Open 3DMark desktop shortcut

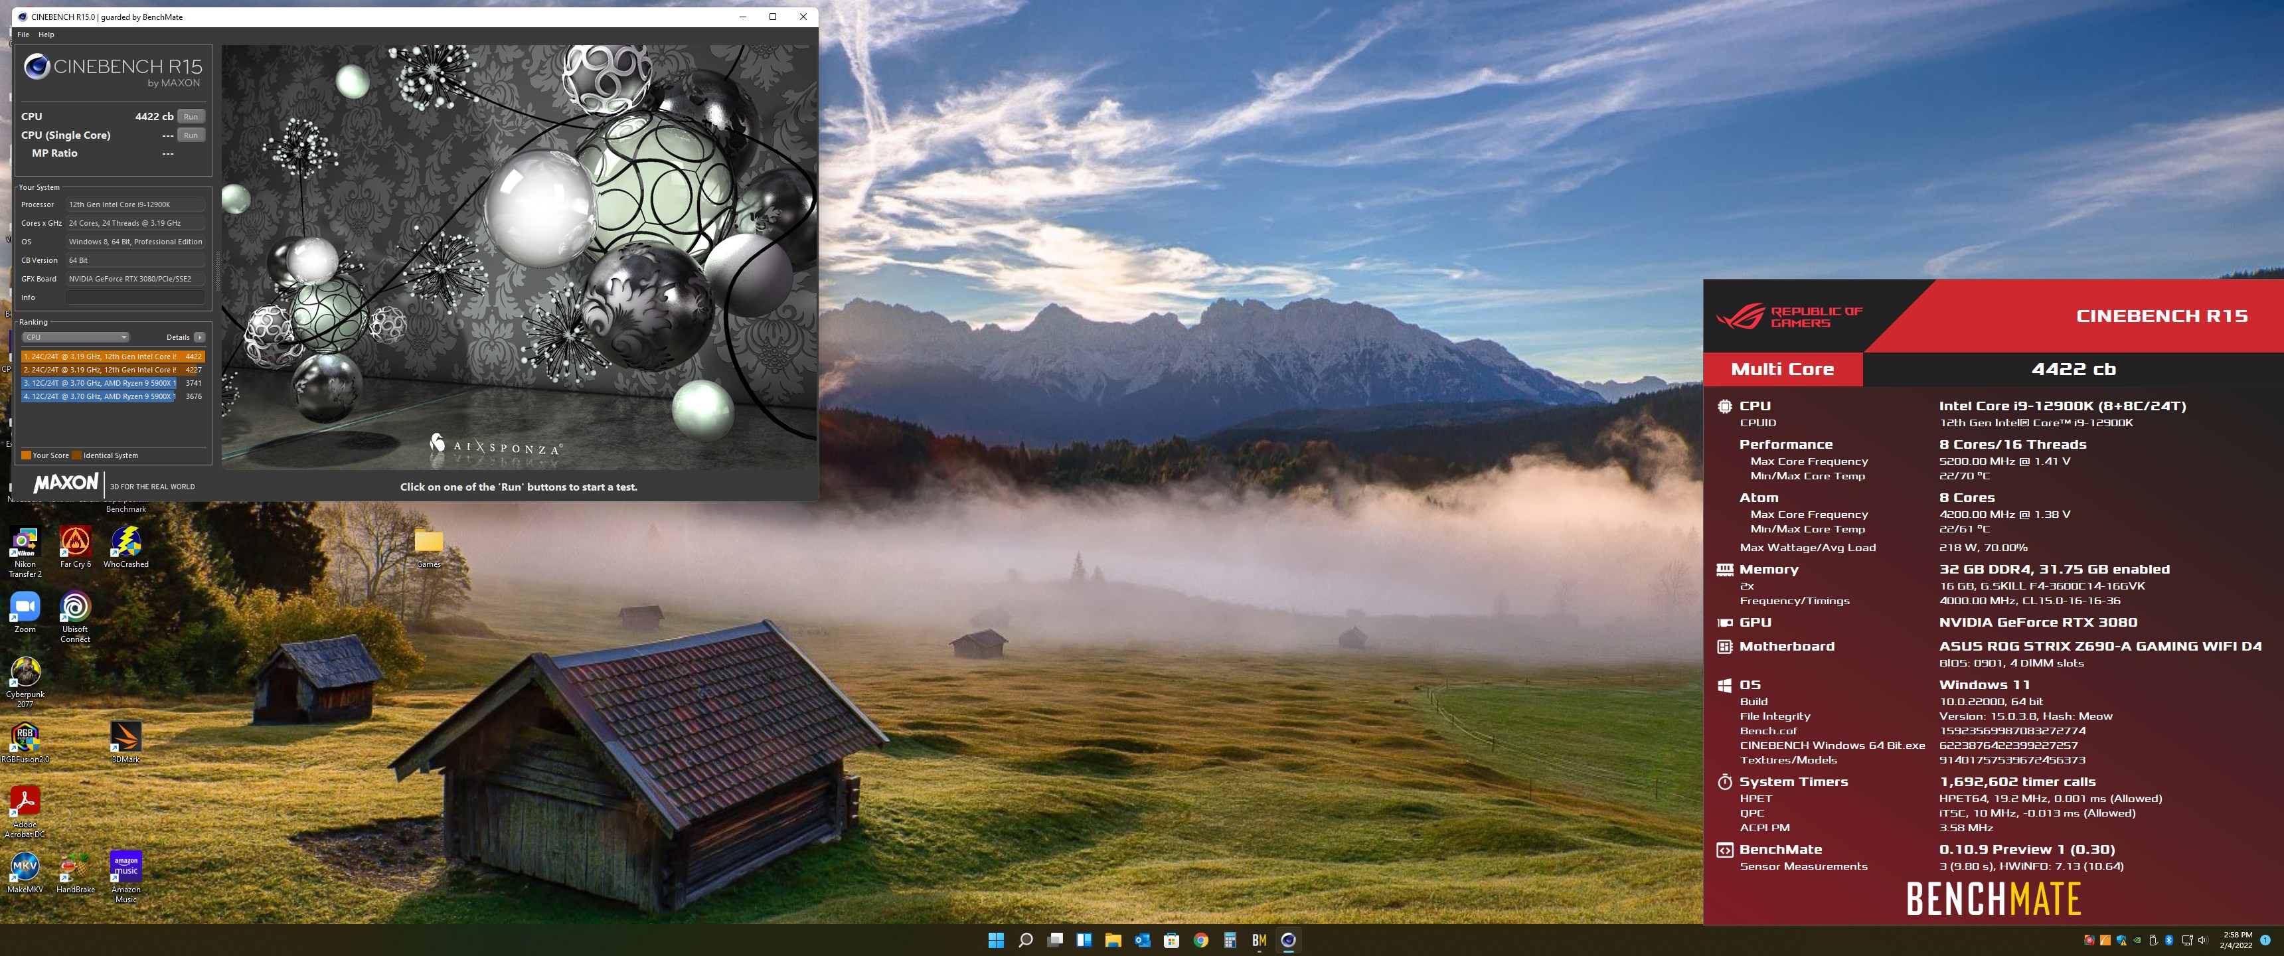tap(126, 743)
